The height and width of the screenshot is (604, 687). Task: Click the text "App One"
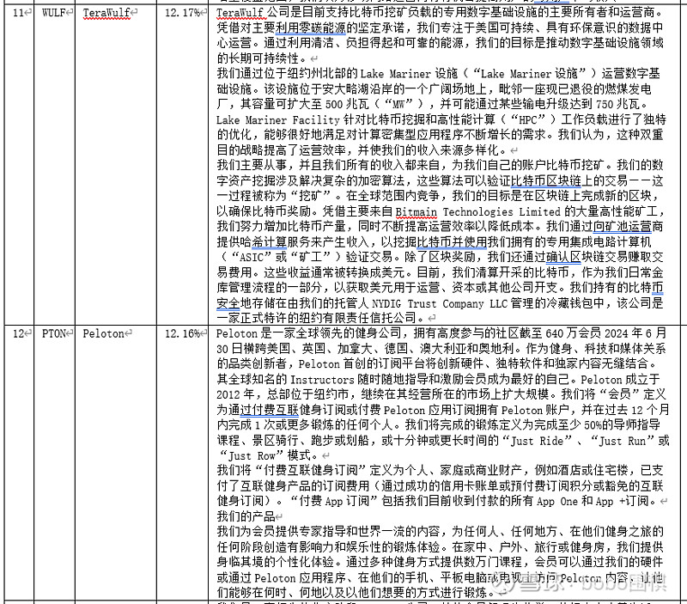[557, 502]
